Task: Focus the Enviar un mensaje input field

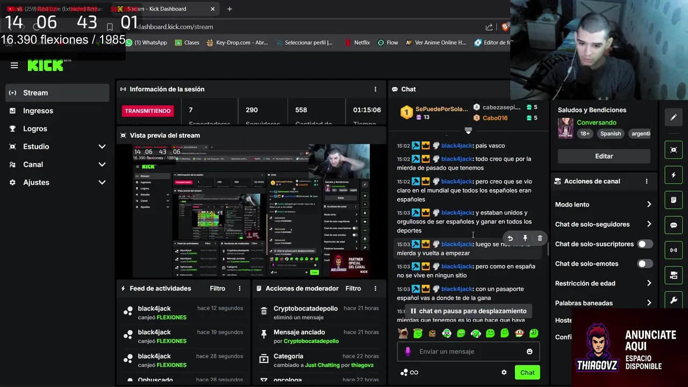Action: (469, 352)
